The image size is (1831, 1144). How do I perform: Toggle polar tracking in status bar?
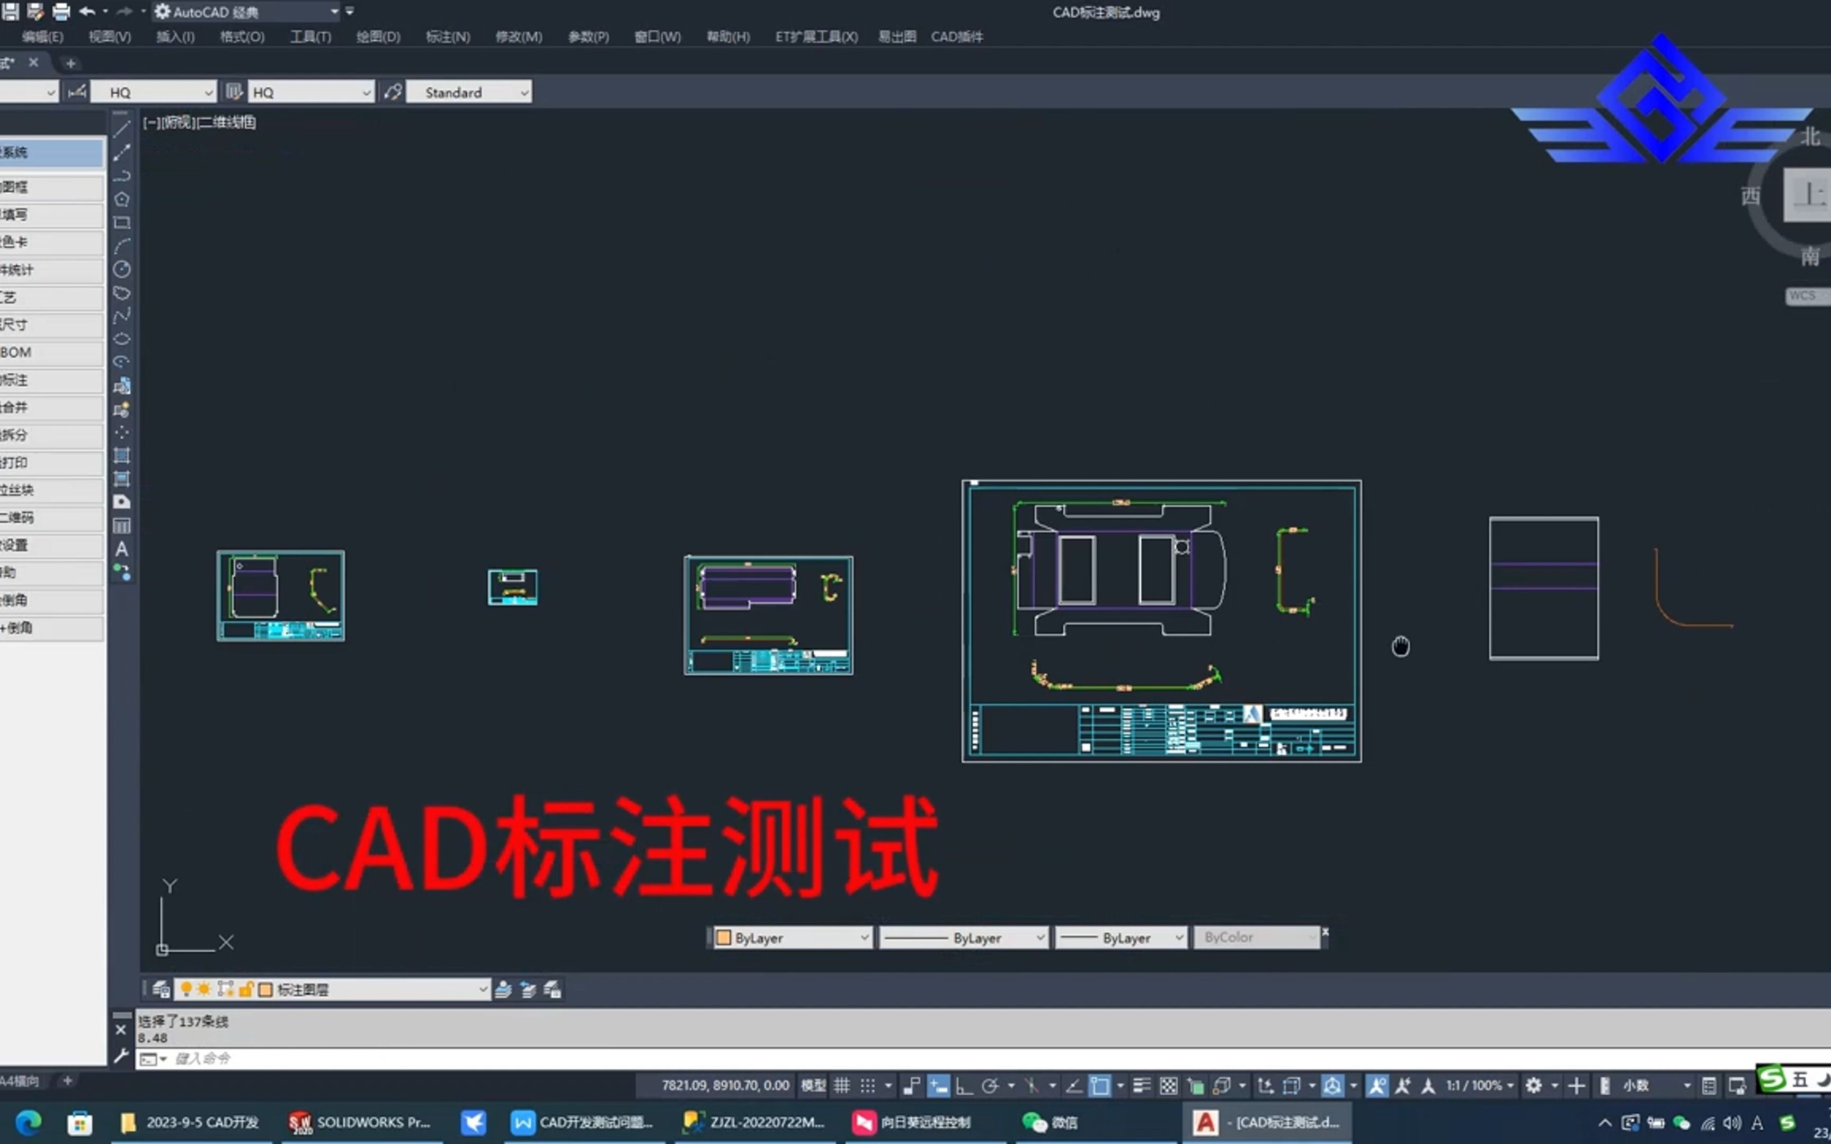click(x=990, y=1086)
